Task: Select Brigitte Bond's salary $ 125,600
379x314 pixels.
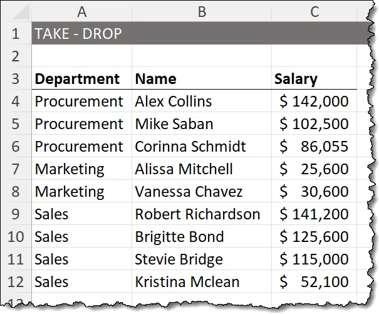Action: 314,237
